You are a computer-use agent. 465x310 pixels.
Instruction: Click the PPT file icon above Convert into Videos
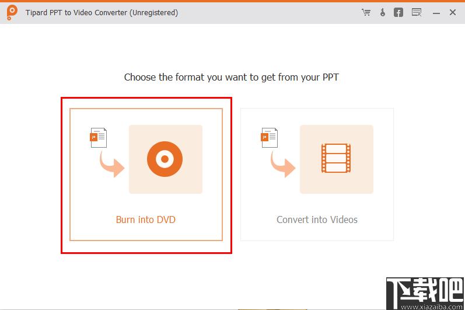coord(270,138)
